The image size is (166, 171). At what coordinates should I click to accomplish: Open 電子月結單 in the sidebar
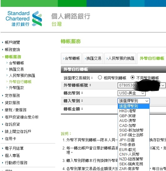pyautogui.click(x=14, y=148)
